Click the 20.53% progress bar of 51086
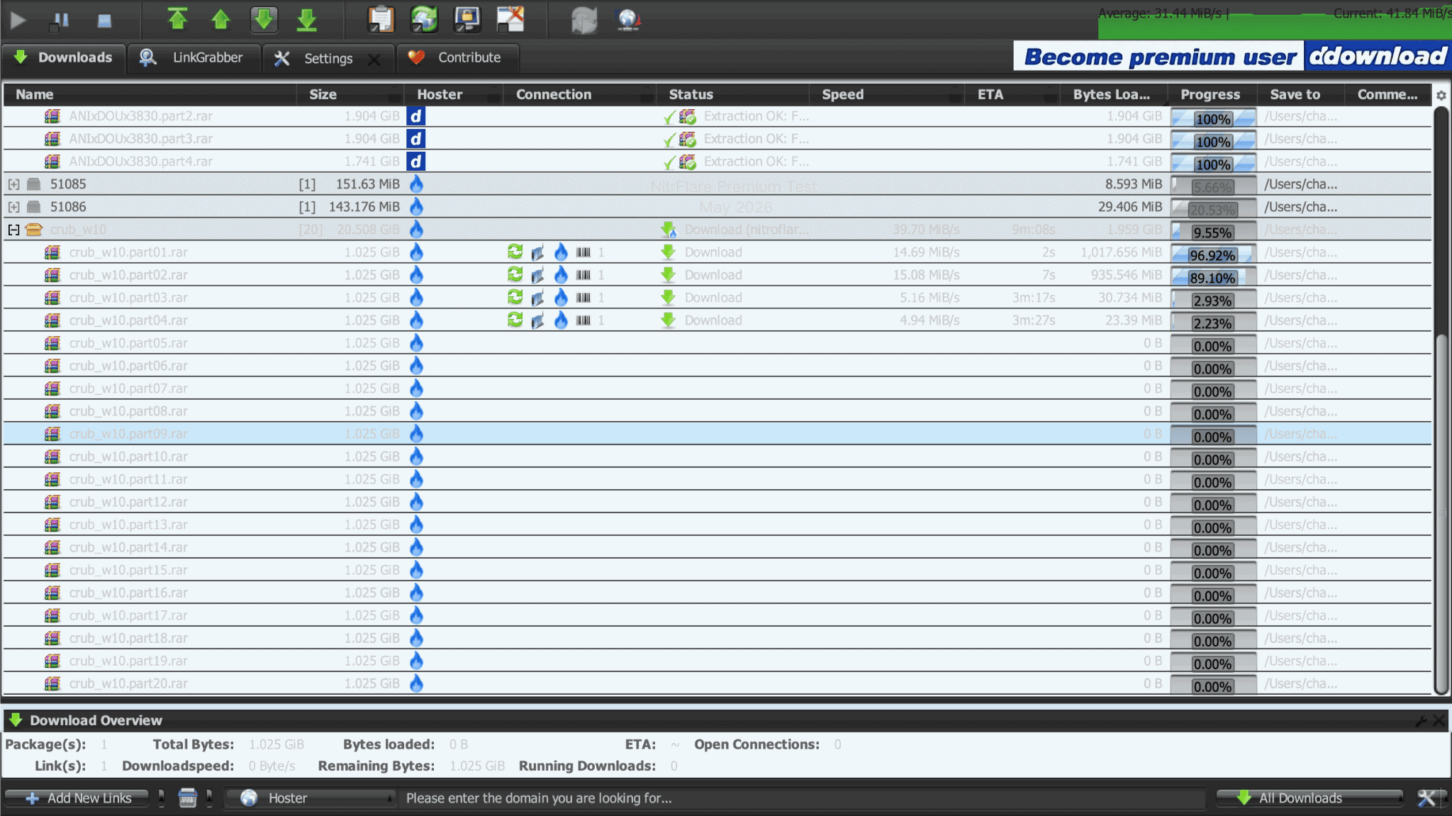 [x=1212, y=209]
